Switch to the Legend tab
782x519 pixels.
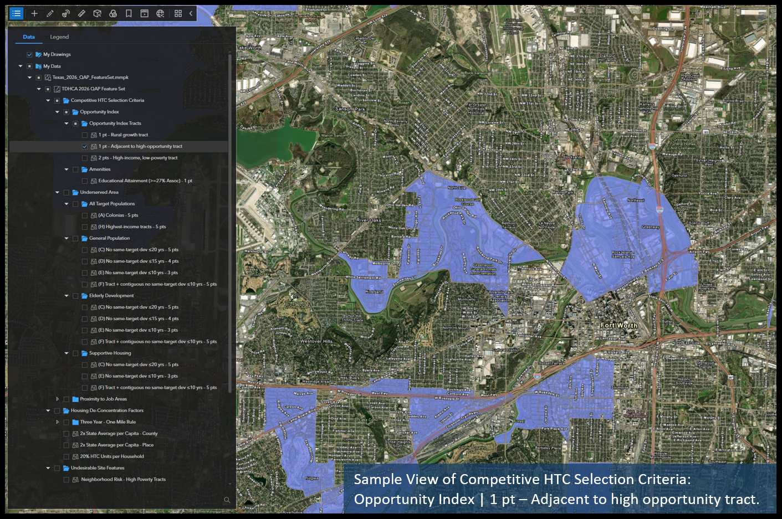click(59, 37)
